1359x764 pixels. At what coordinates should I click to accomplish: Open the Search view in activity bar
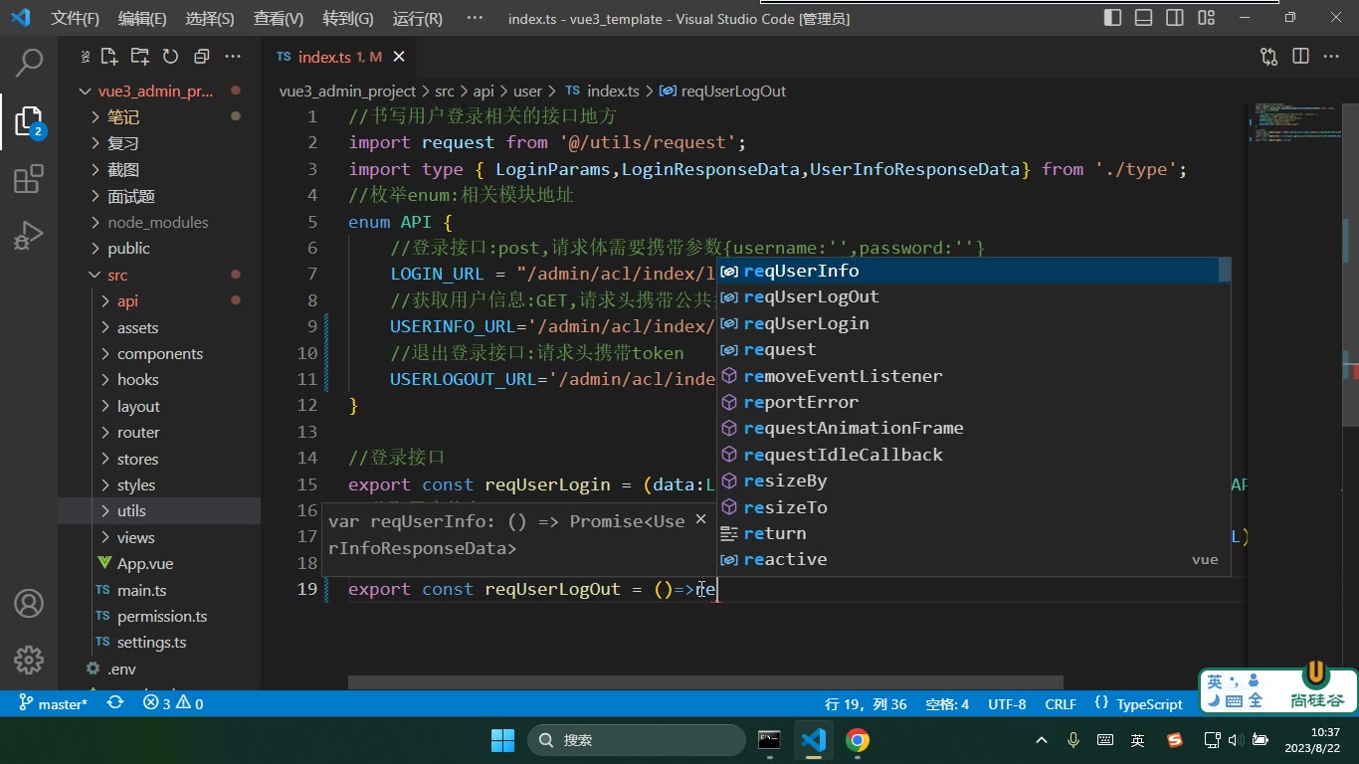pyautogui.click(x=29, y=63)
